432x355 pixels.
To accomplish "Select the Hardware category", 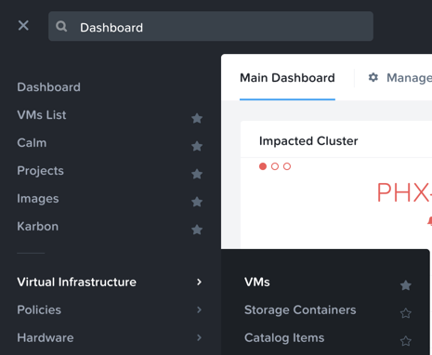I will 46,337.
